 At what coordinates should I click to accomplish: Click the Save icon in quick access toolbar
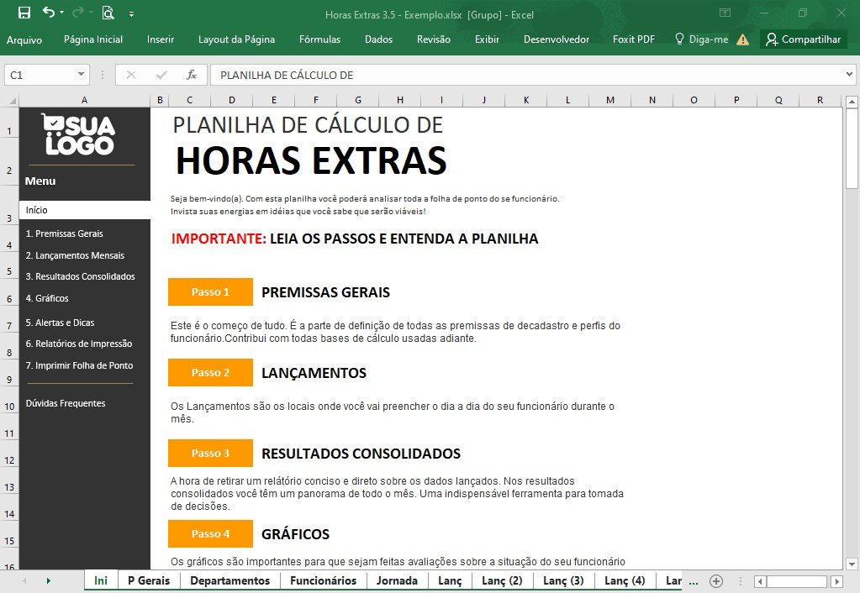click(24, 13)
